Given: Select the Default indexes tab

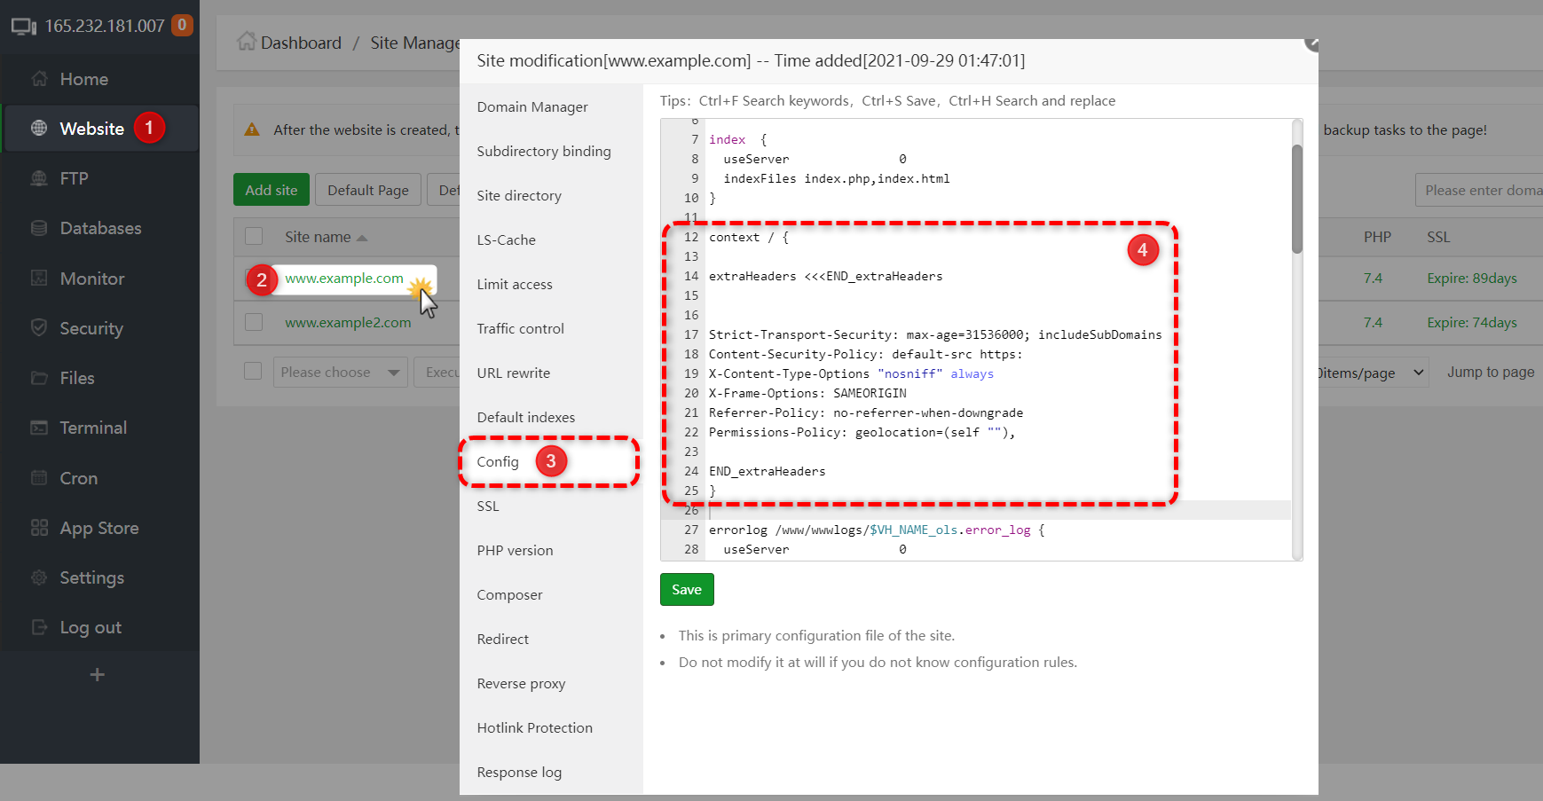Looking at the screenshot, I should 526,418.
